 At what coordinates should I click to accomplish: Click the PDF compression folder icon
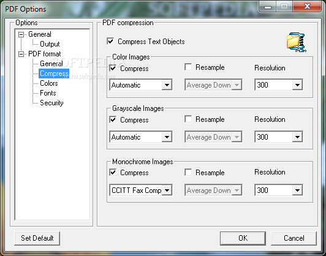tap(296, 42)
